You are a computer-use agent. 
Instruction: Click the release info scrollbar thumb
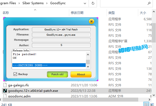click(x=88, y=62)
